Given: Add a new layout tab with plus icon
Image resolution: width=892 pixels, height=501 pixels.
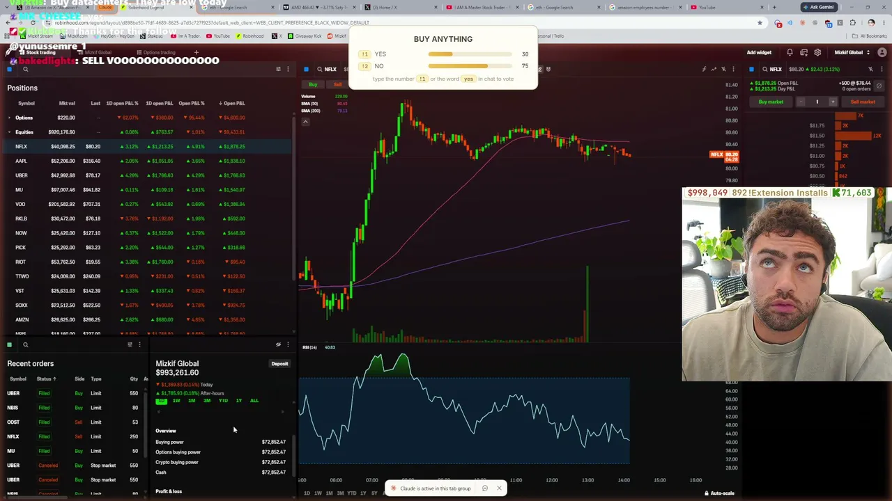Looking at the screenshot, I should [197, 52].
